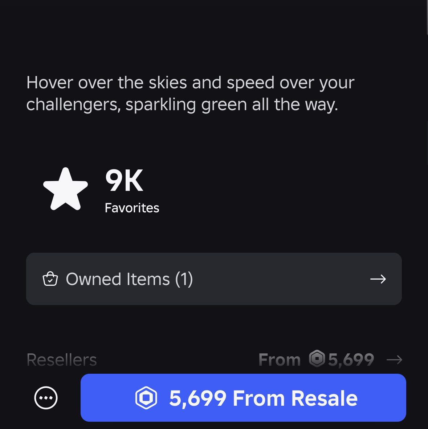Click the Favorites label under 9K
Image resolution: width=428 pixels, height=429 pixels.
tap(132, 208)
